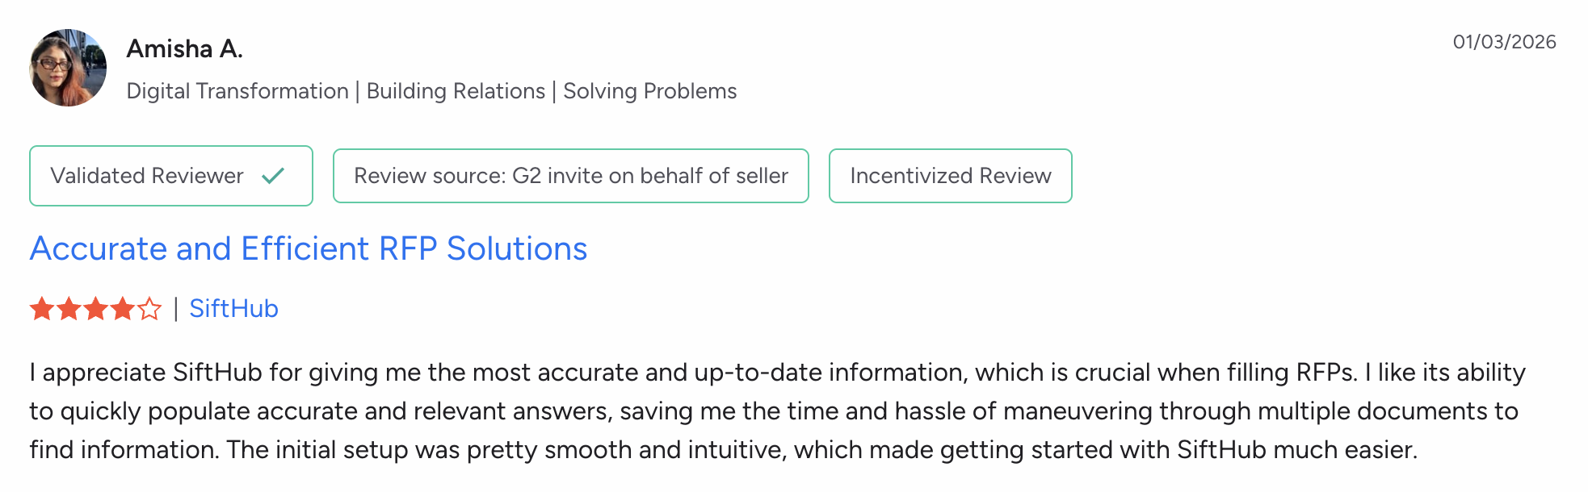Click the reviewer's headline about Digital Transformation
The image size is (1588, 492).
point(431,90)
